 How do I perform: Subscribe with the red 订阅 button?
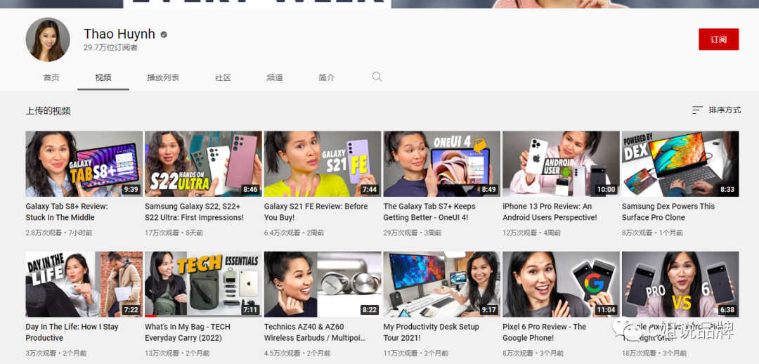tap(718, 39)
